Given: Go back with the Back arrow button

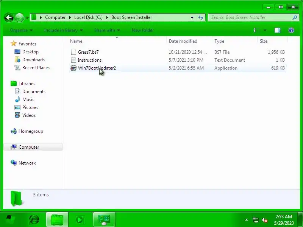Looking at the screenshot, I should click(9, 18).
